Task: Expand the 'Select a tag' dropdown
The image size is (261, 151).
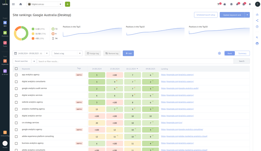Action: click(67, 53)
